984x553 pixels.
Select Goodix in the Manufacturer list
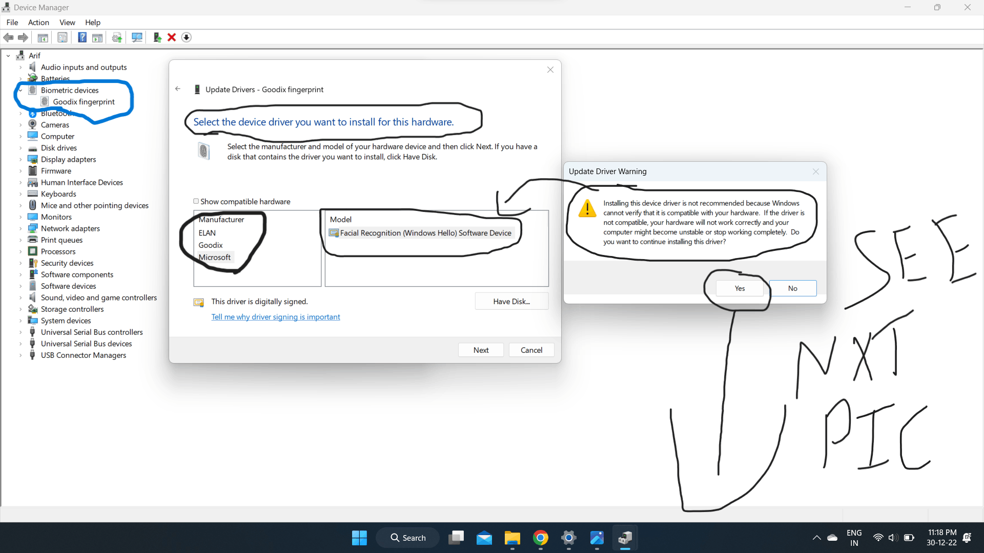(x=211, y=245)
